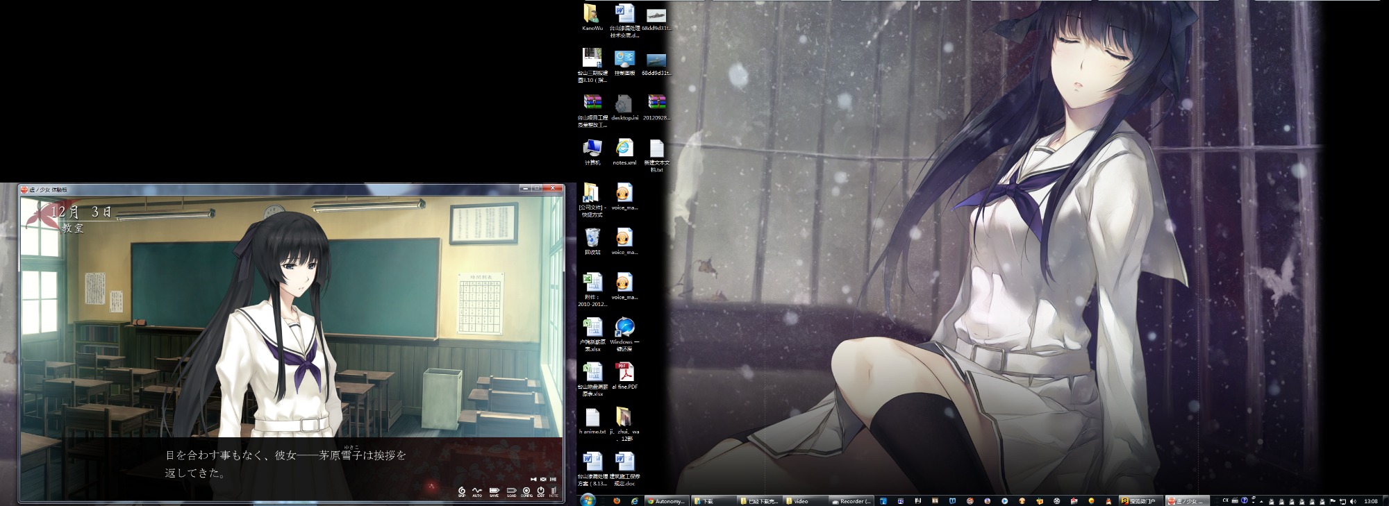Launch Firefox from the taskbar
This screenshot has width=1389, height=506.
click(x=616, y=500)
